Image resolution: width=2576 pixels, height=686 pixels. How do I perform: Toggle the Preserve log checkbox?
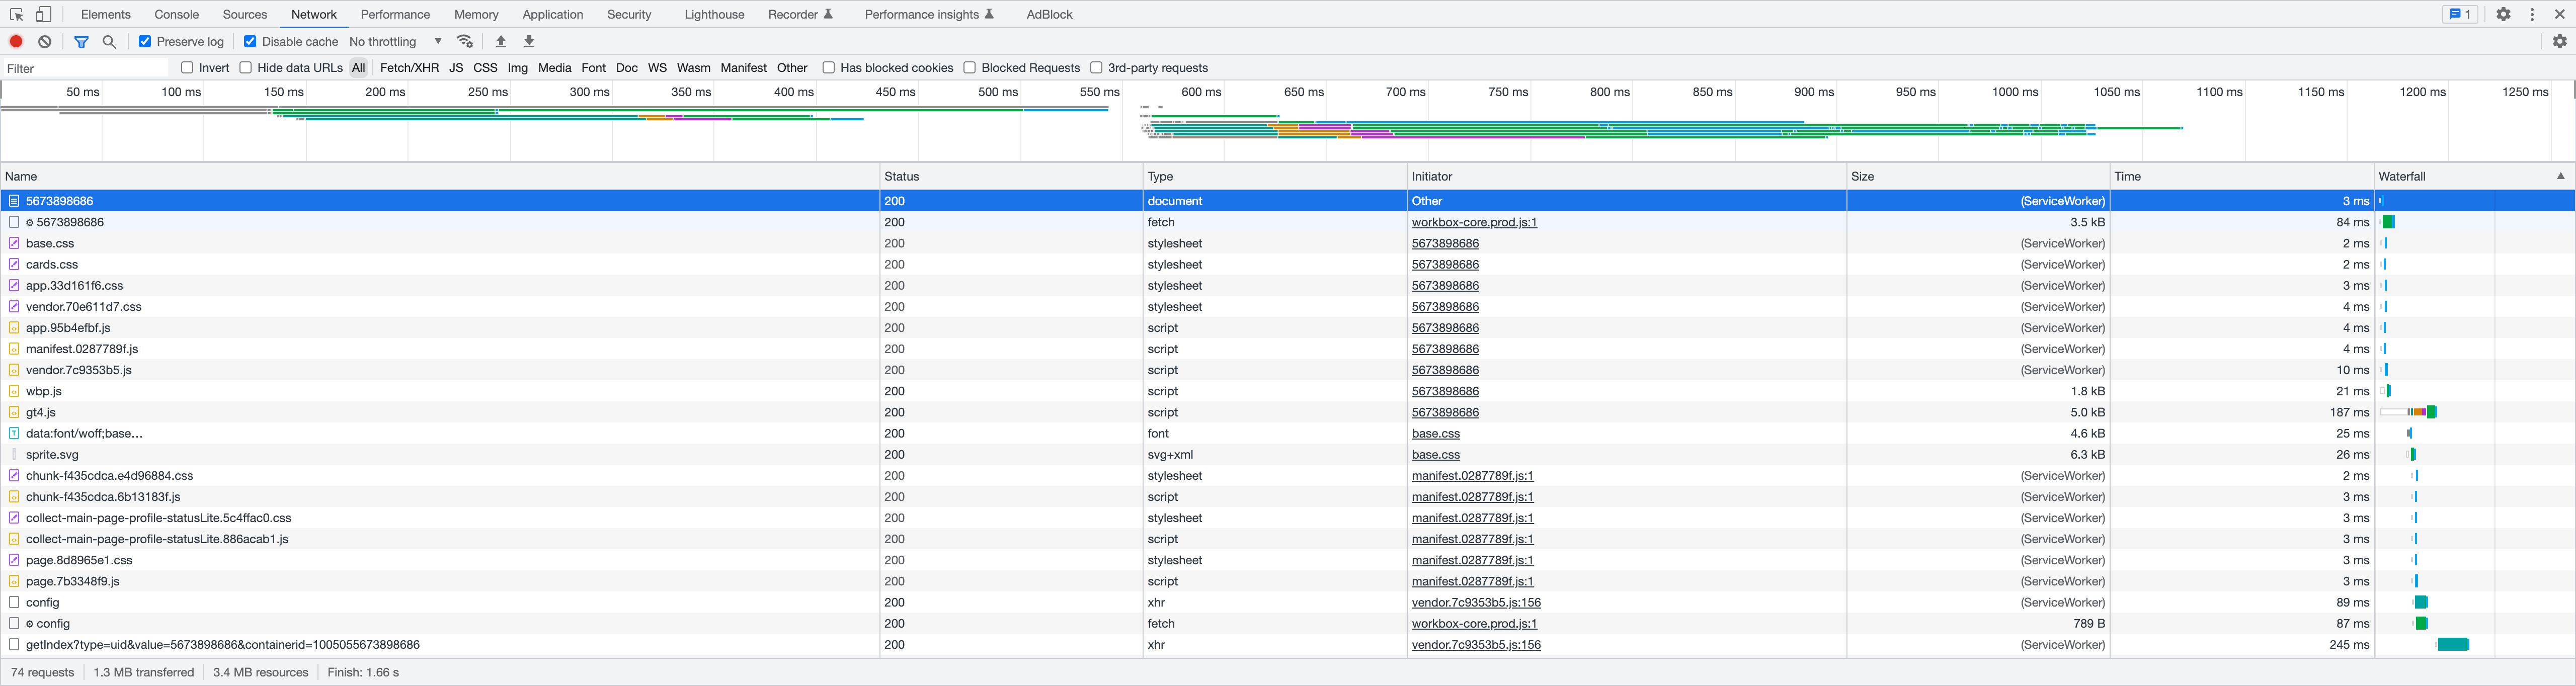145,41
